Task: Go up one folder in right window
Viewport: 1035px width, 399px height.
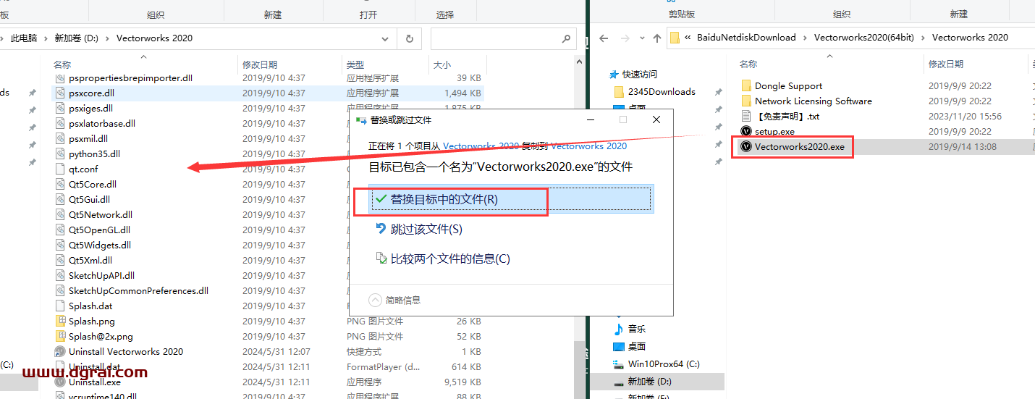Action: coord(657,38)
